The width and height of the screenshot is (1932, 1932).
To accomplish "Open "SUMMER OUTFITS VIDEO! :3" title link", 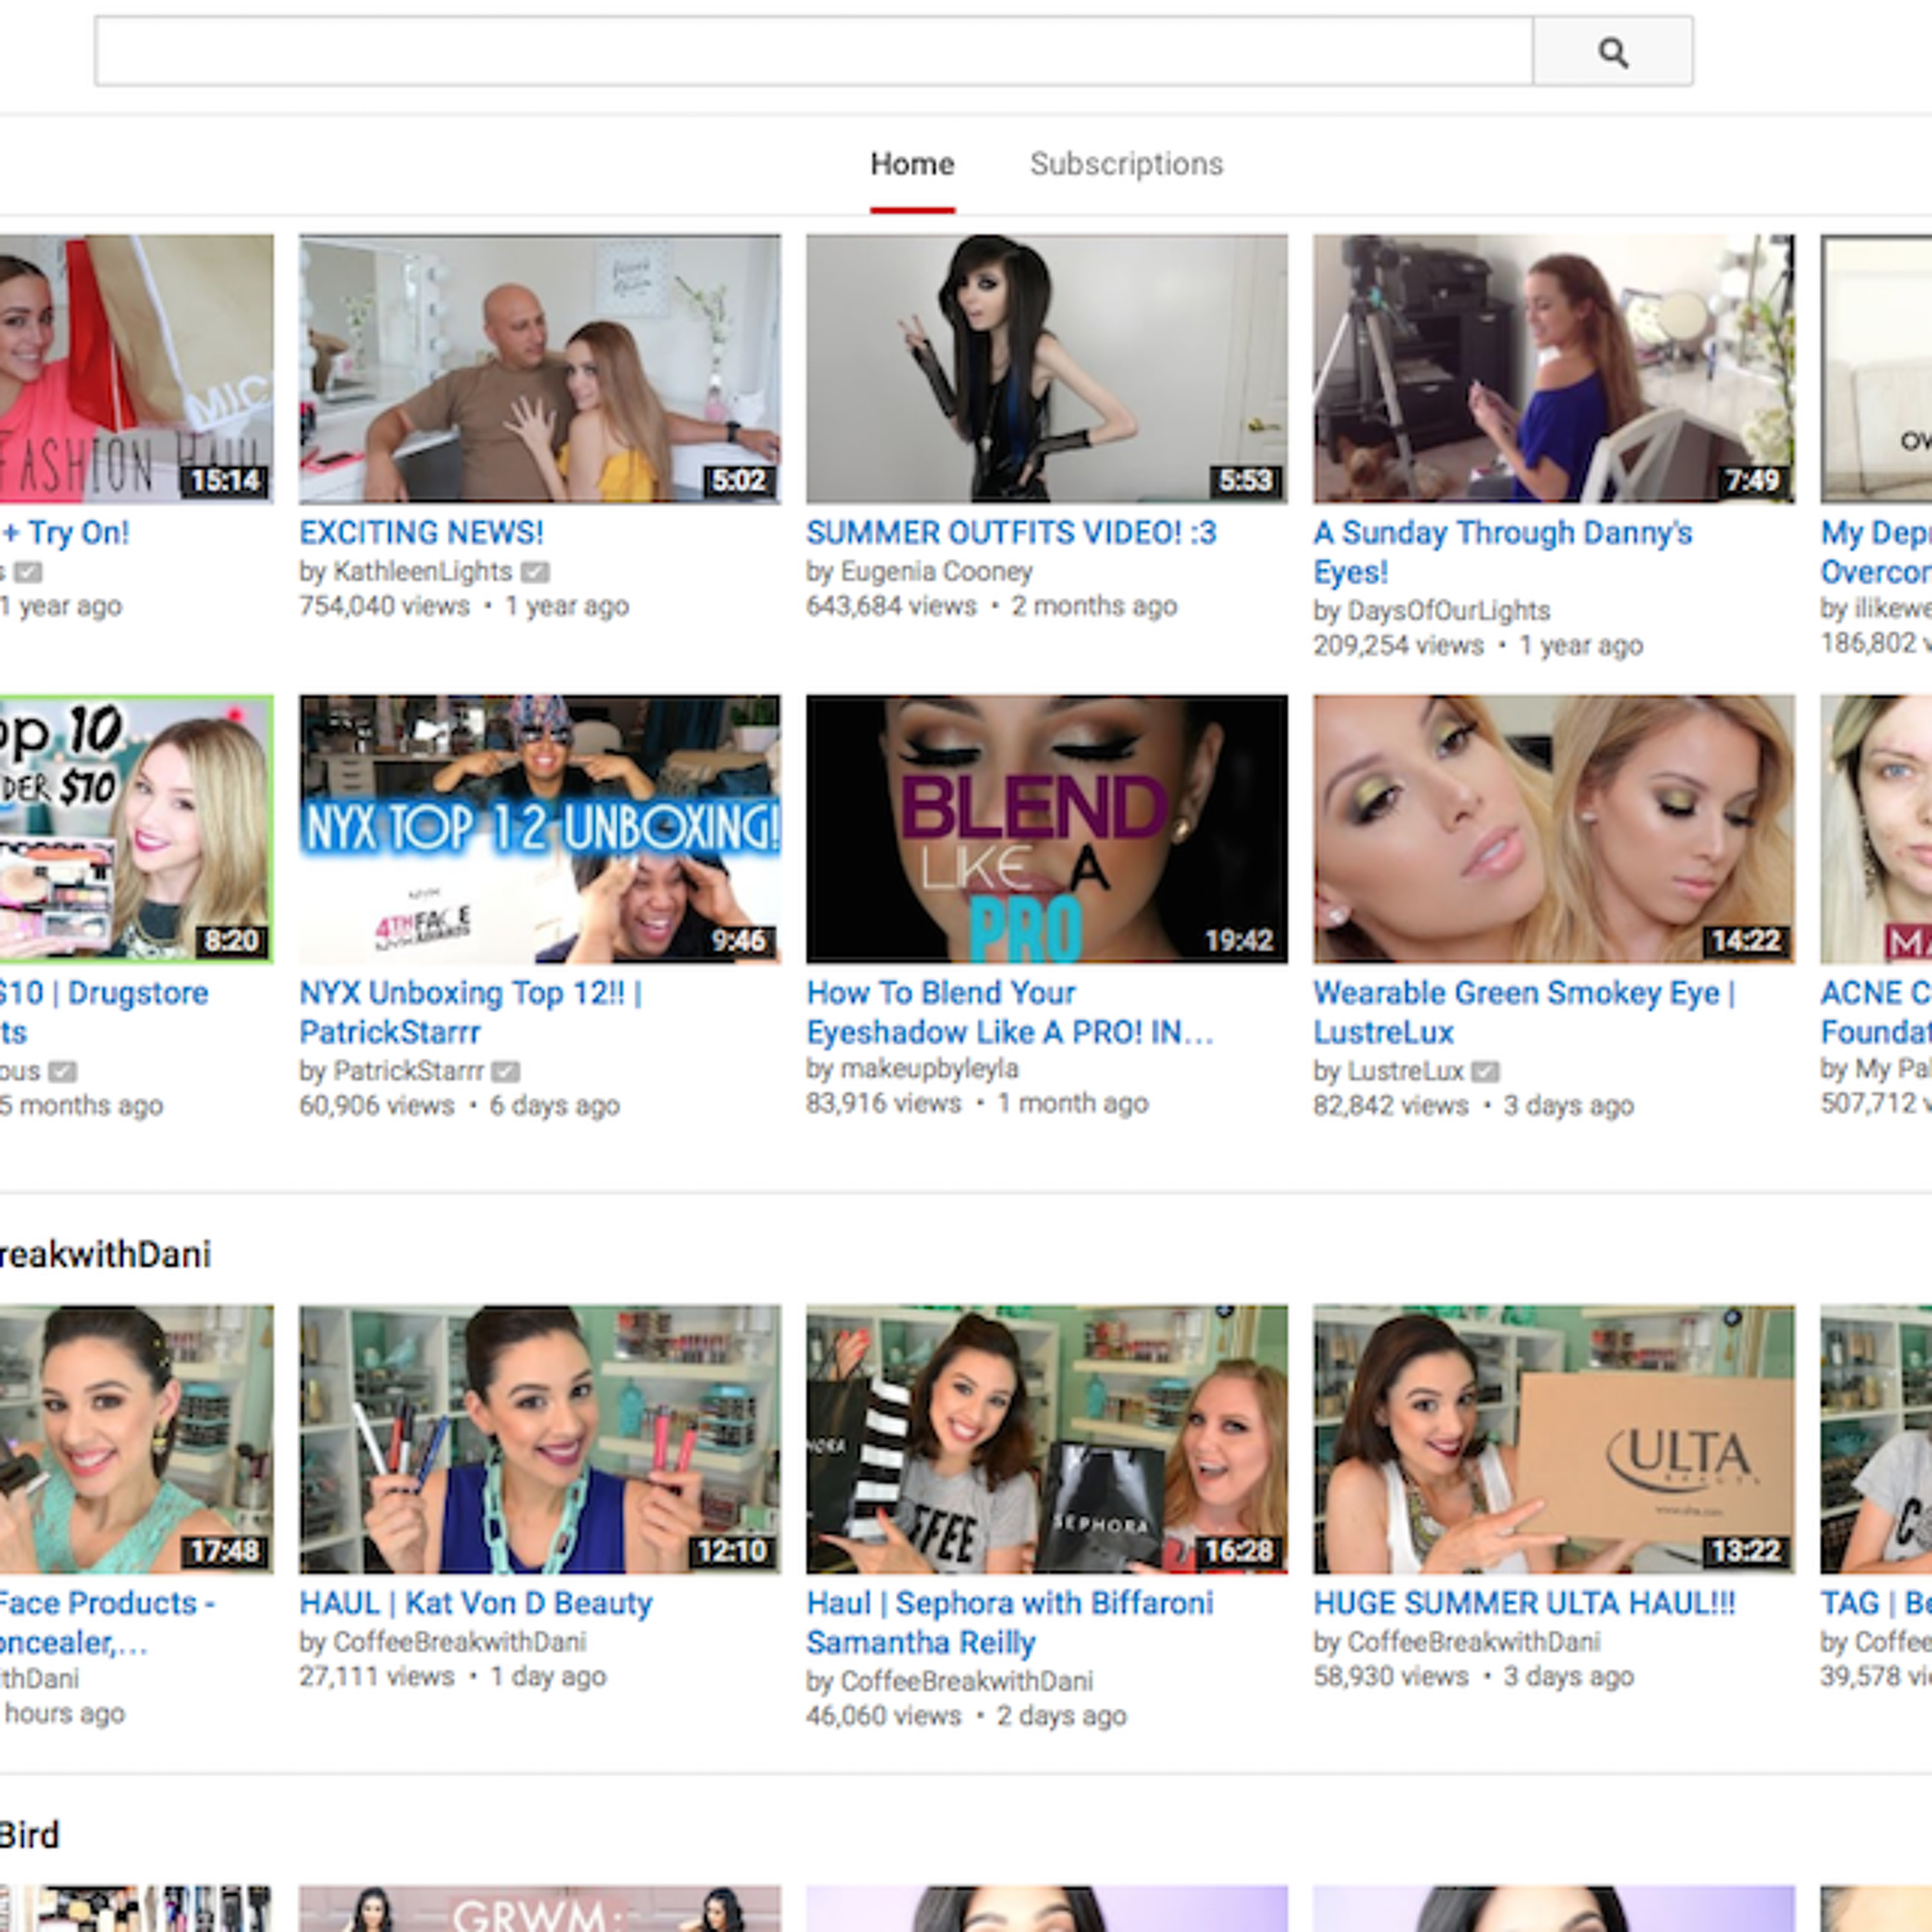I will coord(1011,532).
